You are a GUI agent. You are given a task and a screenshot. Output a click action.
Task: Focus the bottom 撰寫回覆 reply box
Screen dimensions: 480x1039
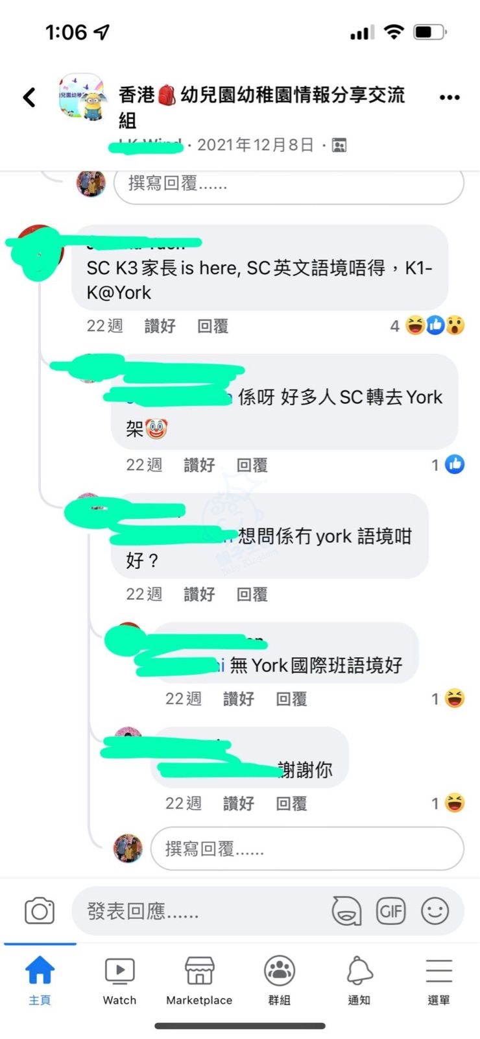click(x=307, y=848)
